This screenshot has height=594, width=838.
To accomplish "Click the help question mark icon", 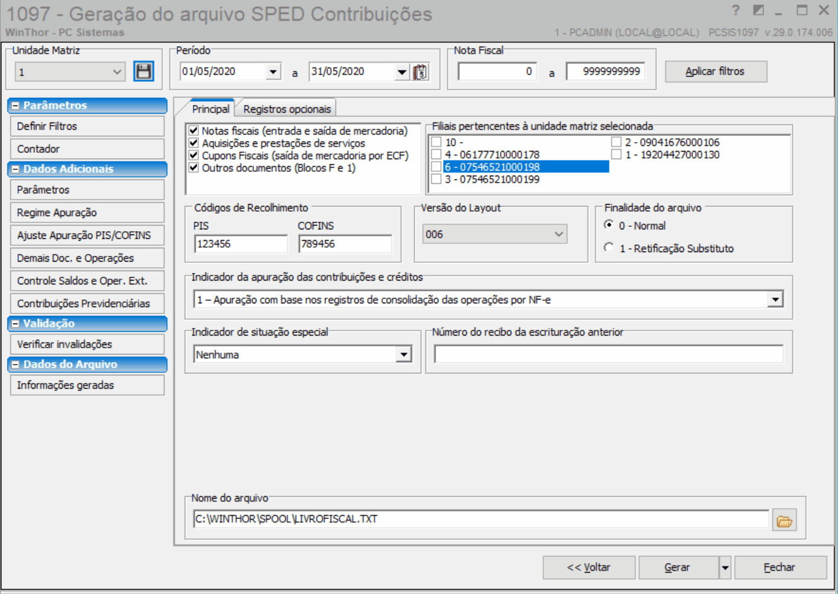I will tap(736, 11).
